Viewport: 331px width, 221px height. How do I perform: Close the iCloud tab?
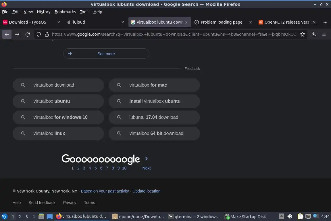click(123, 22)
